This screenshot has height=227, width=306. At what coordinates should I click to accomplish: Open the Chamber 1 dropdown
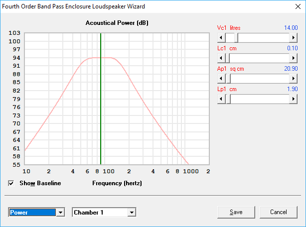point(132,212)
